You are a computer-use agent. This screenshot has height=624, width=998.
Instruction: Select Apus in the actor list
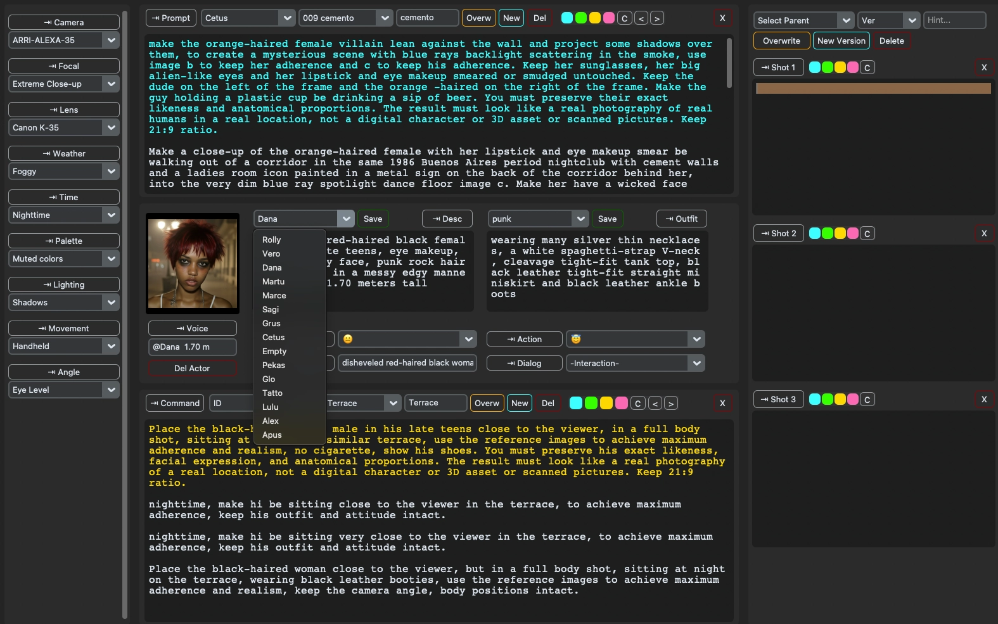point(272,435)
